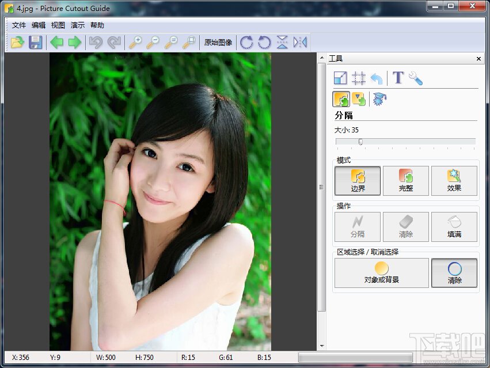Image resolution: width=490 pixels, height=368 pixels.
Task: Open the 文件 (File) menu
Action: pos(19,25)
